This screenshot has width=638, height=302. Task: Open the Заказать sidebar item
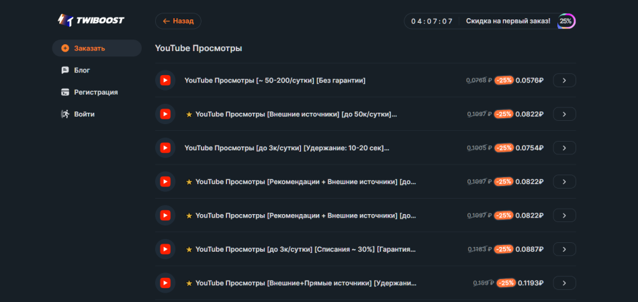pyautogui.click(x=97, y=48)
